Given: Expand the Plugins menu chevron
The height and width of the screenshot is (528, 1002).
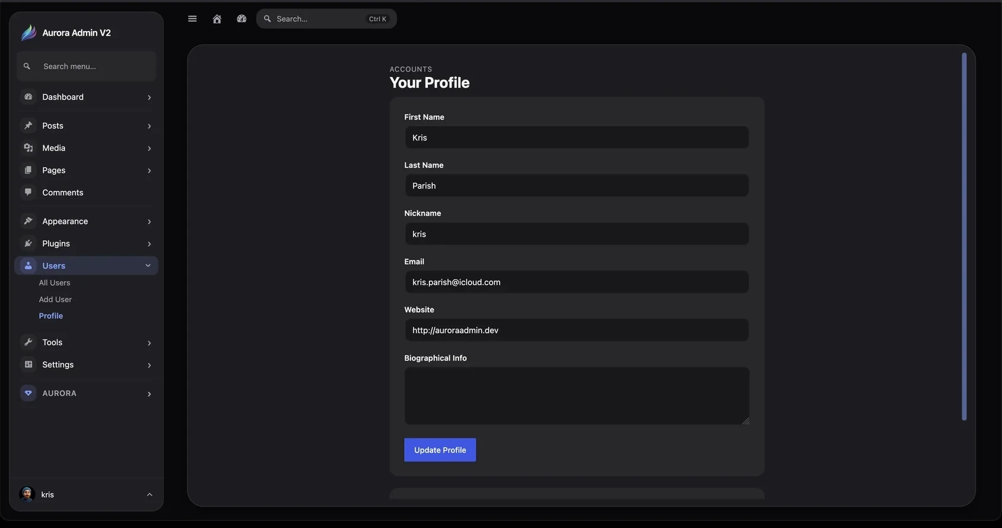Looking at the screenshot, I should (149, 244).
